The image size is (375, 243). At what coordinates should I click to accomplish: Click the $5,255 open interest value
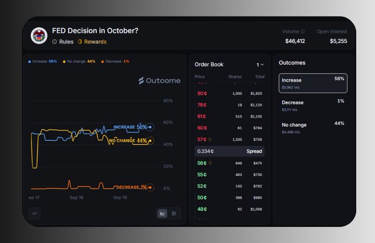[x=339, y=41]
